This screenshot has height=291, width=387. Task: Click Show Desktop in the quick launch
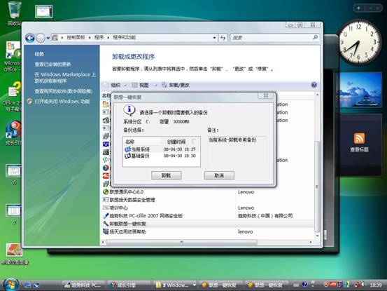pyautogui.click(x=27, y=285)
